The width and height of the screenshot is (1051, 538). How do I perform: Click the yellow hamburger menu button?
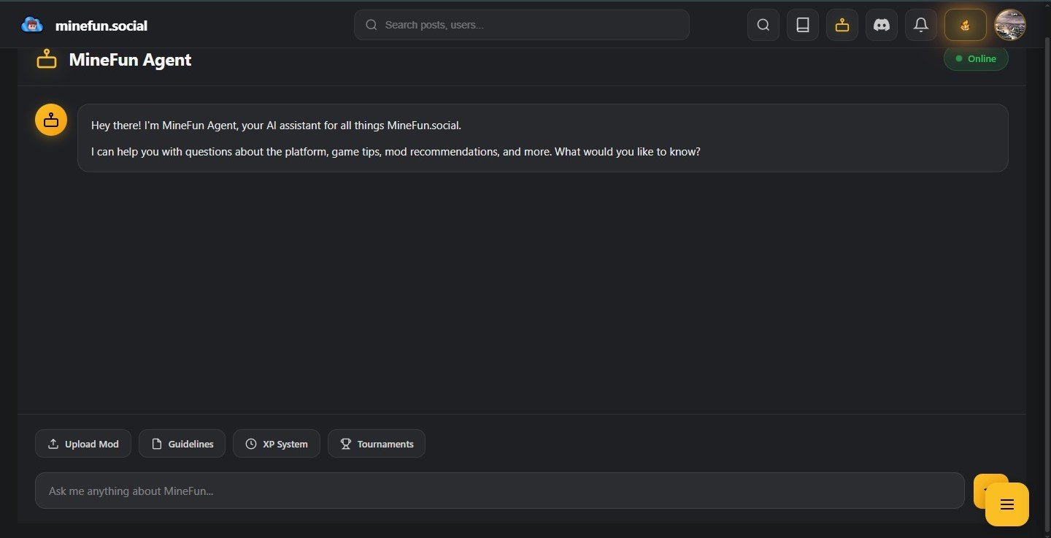(x=1006, y=504)
